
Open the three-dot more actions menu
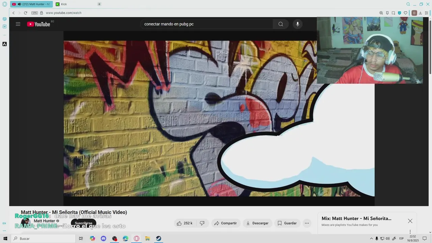click(307, 223)
